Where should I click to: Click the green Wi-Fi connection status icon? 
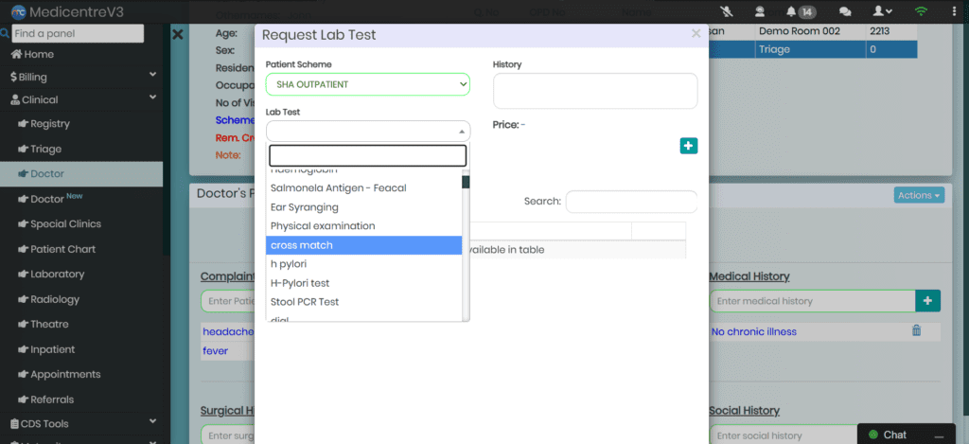[x=922, y=11]
